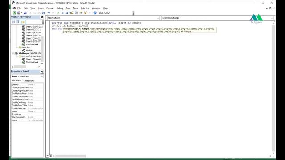Screen dimensions: 285x160
Task: Click the Cut scissors icon
Action: pos(30,13)
